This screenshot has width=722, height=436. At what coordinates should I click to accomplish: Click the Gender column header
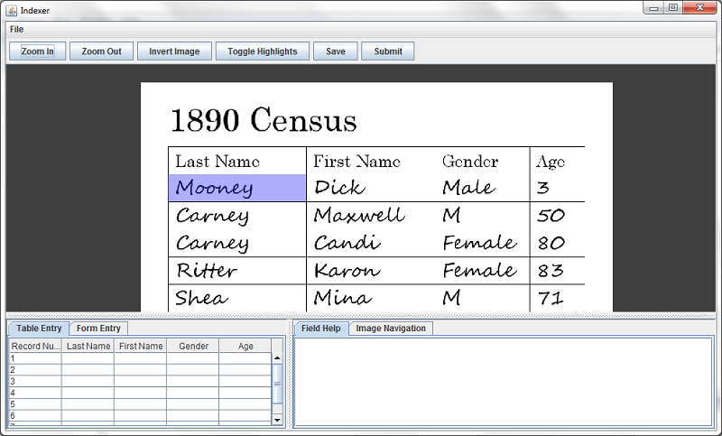point(193,346)
